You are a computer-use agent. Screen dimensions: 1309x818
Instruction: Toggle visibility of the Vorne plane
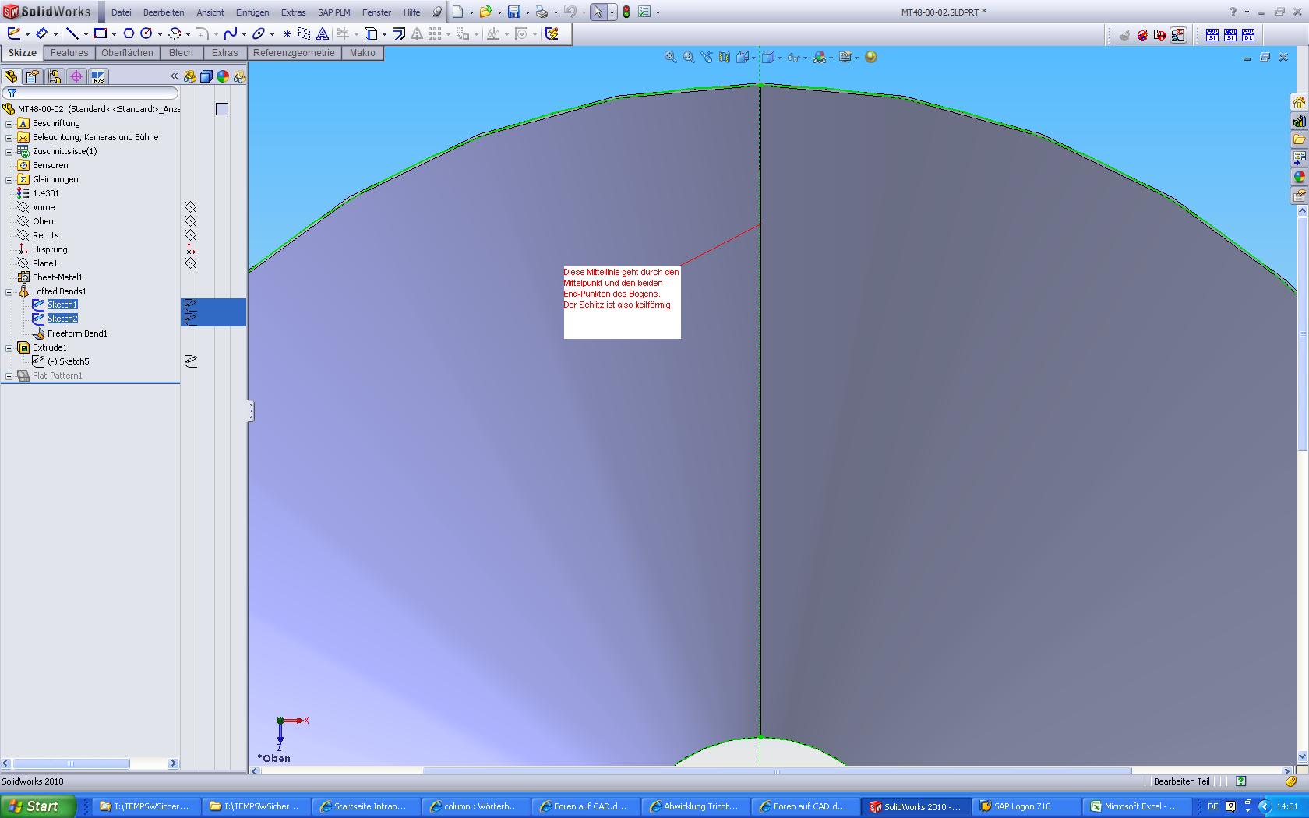[x=190, y=207]
